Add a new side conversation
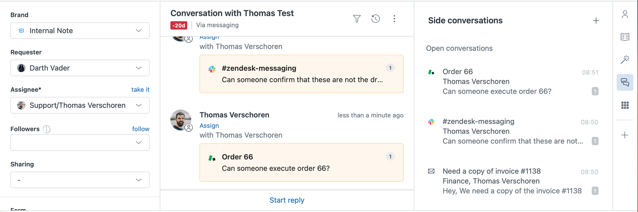Image resolution: width=638 pixels, height=212 pixels. click(x=596, y=21)
